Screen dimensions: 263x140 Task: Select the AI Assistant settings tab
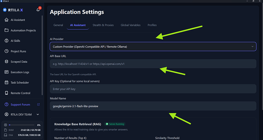point(78,25)
